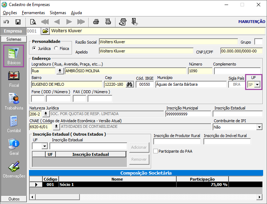Click the Cep field showing 12220-180
This screenshot has width=267, height=204.
[x=115, y=84]
